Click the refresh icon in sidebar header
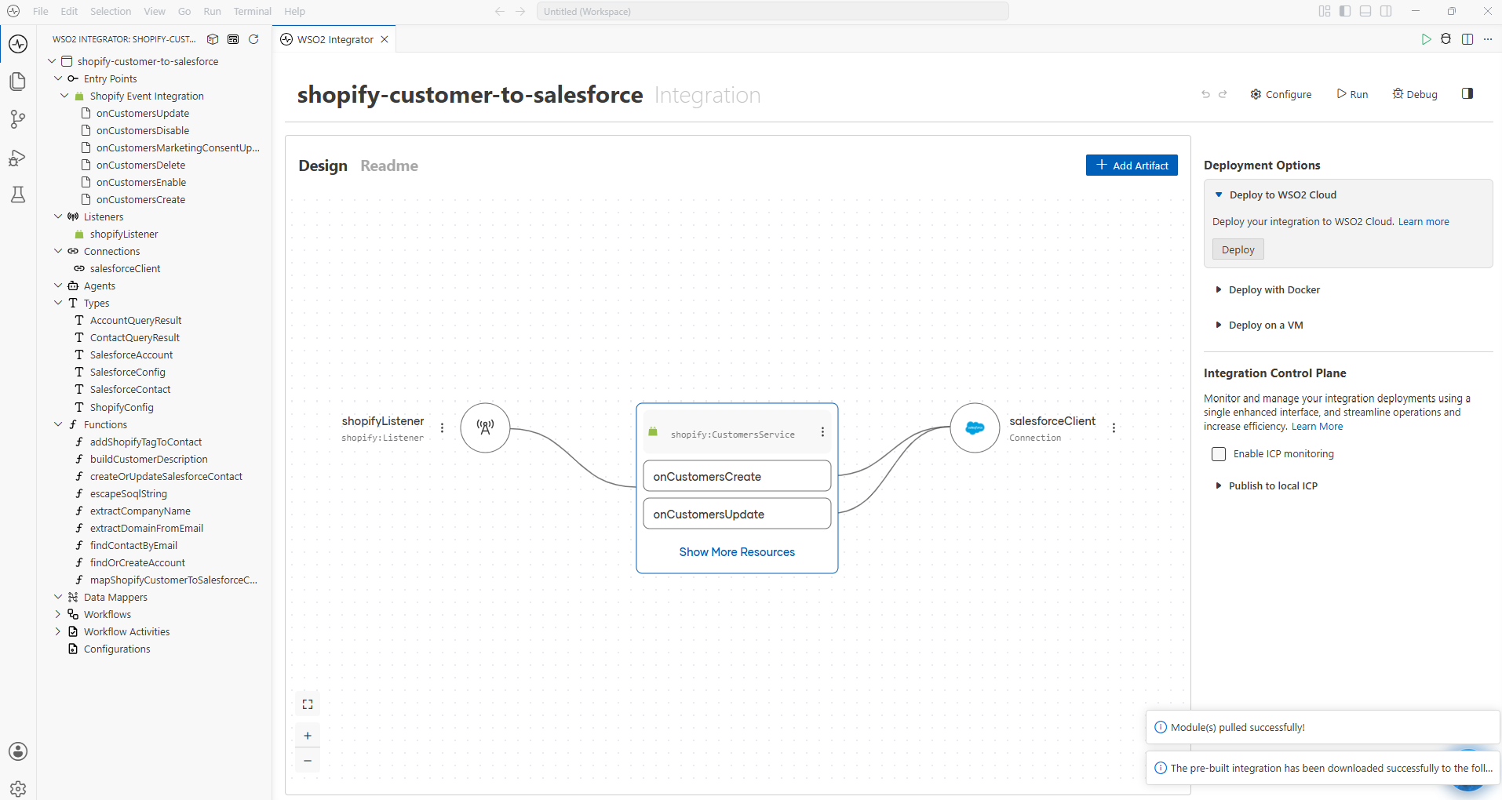Viewport: 1502px width, 800px height. (253, 39)
